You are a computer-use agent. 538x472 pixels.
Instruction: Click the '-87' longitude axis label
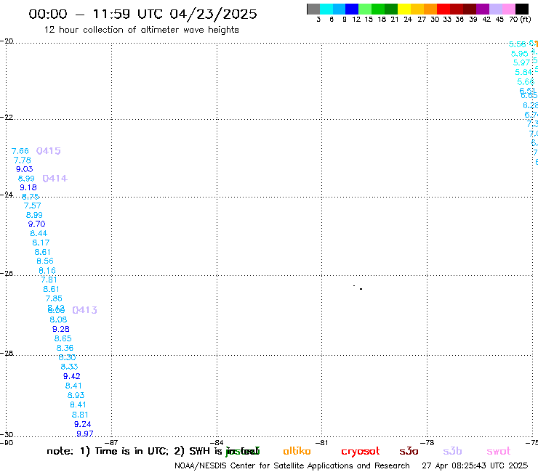coord(111,443)
